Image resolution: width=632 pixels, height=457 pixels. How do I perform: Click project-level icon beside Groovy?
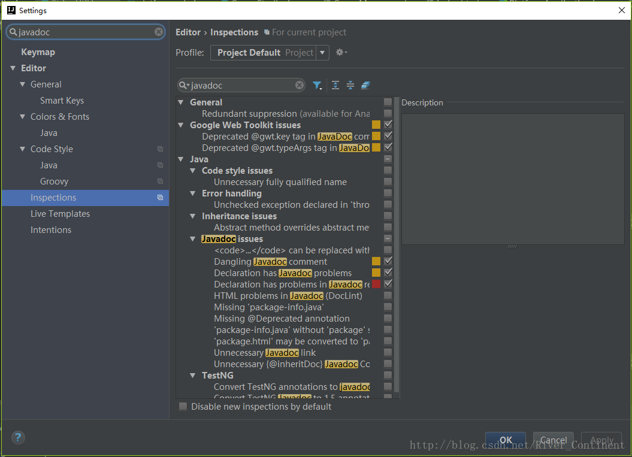click(x=160, y=181)
